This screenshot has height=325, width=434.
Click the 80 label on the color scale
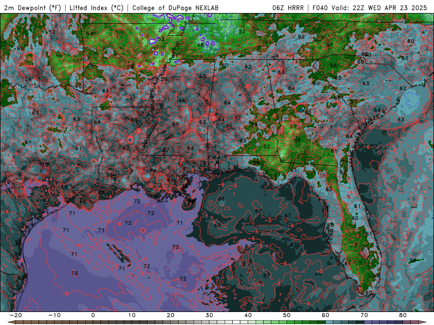coord(403,315)
